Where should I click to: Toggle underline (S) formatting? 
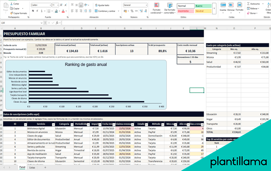(x=42, y=11)
